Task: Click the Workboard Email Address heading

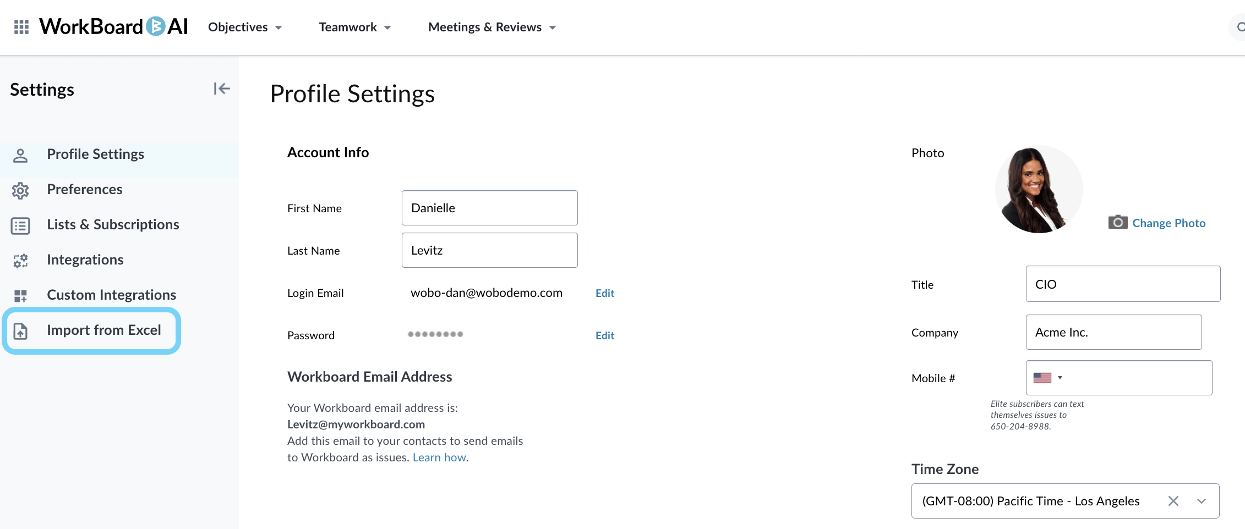Action: point(369,377)
